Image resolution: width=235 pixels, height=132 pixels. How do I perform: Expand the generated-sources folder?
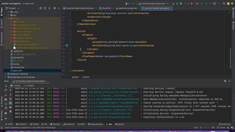pyautogui.click(x=11, y=25)
